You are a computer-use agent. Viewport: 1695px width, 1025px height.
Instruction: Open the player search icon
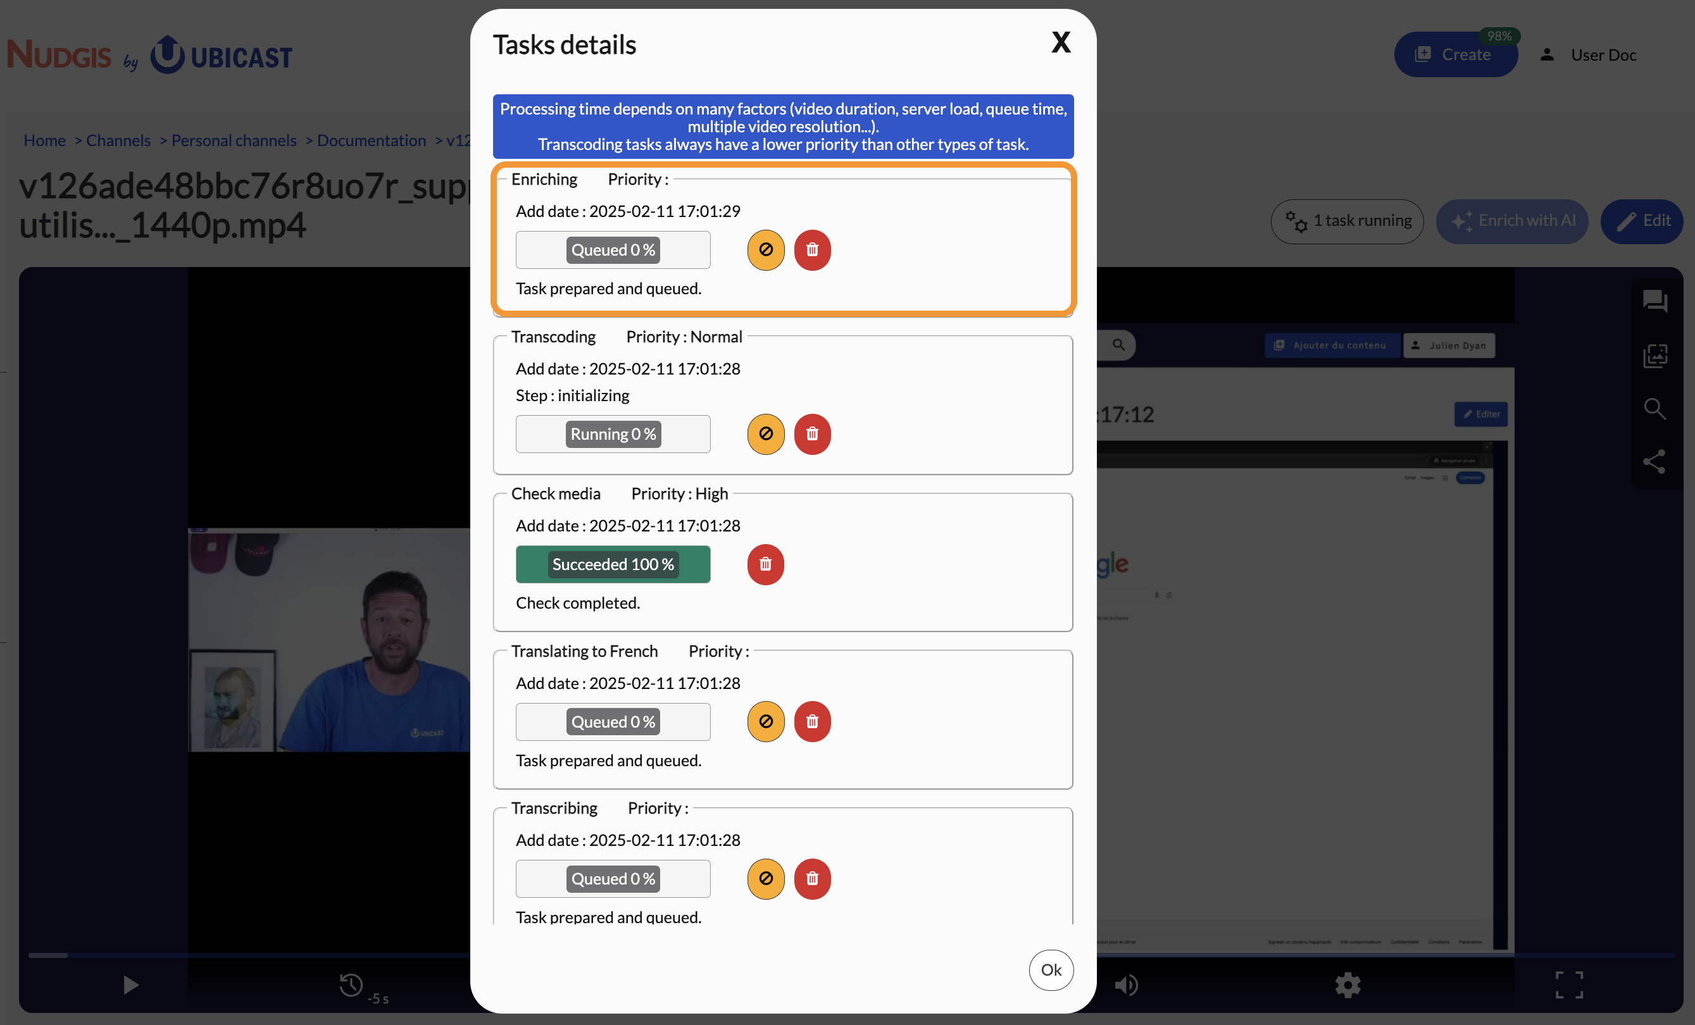1654,409
